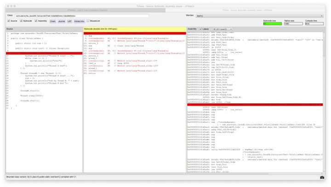Select bytecode line "9: invokespecial #4"
Screen dimensions: 331x187
[x=135, y=41]
